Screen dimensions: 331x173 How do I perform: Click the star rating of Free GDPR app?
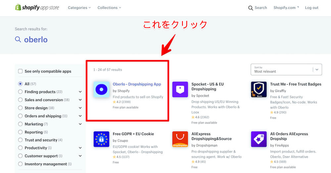coord(121,157)
